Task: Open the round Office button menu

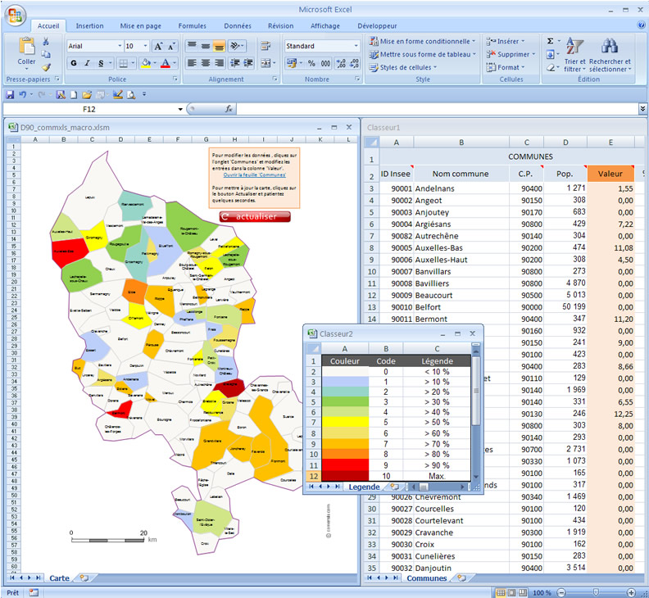Action: [x=15, y=16]
